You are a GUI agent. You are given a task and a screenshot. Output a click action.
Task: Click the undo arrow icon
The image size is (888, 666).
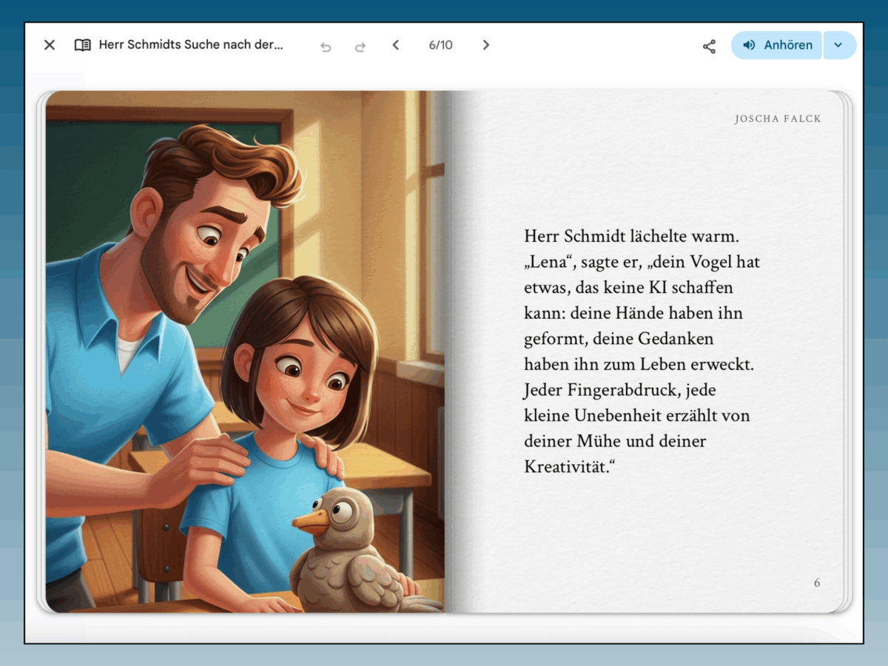326,46
